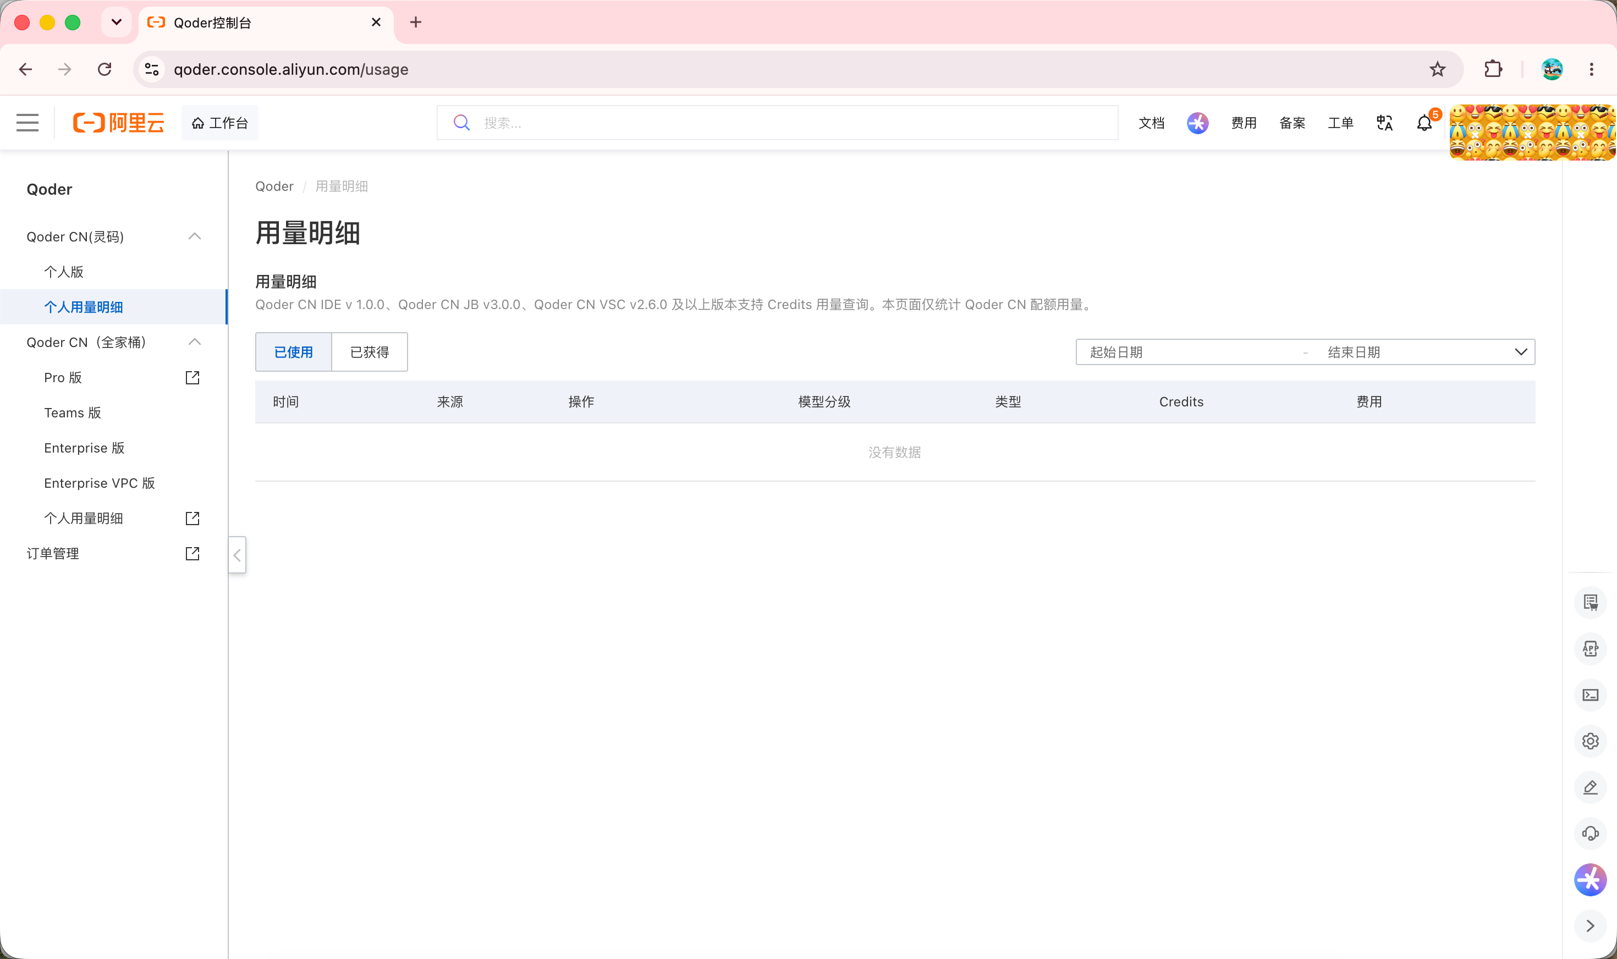The image size is (1617, 959).
Task: Open the shopping cart list icon in right toolbar
Action: click(1590, 603)
